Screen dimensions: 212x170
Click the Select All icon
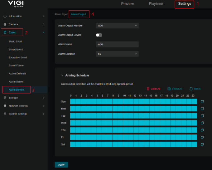[169, 89]
